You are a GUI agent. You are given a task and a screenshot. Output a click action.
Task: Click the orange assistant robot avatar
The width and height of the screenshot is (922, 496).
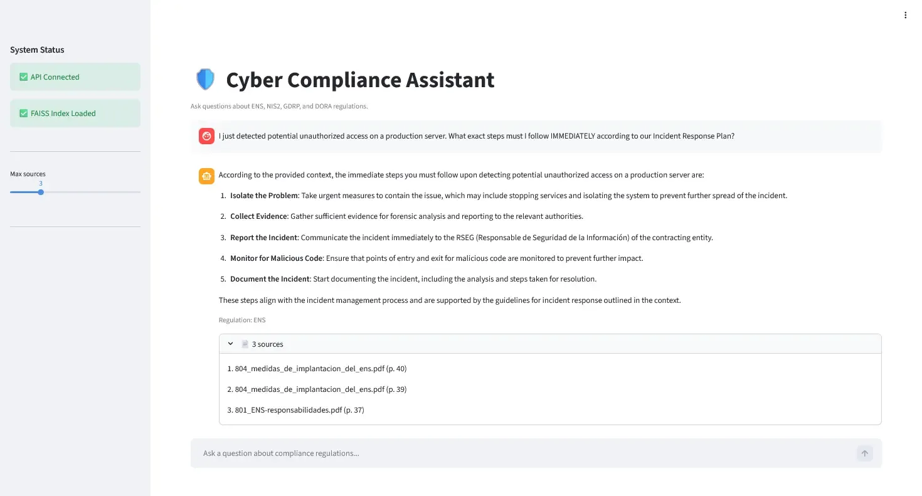click(206, 176)
